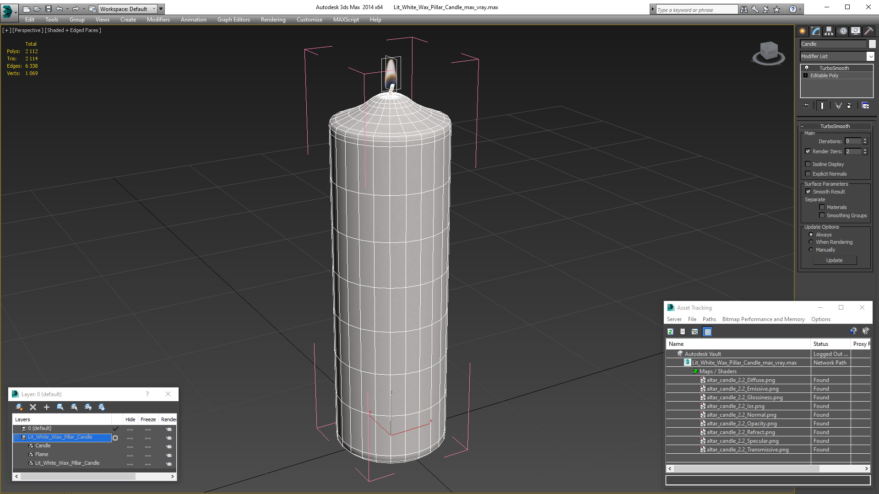Click the binoculars search icon
Image resolution: width=879 pixels, height=494 pixels.
[744, 9]
